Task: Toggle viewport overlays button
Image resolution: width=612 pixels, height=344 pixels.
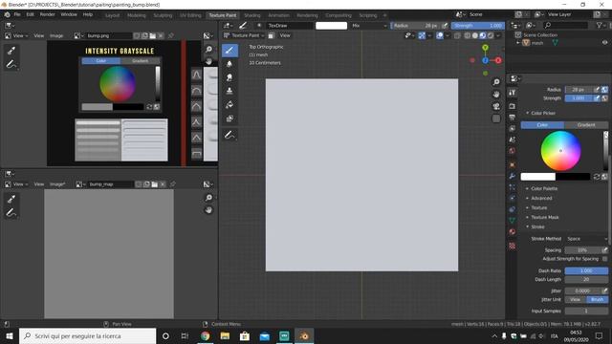Action: (440, 35)
